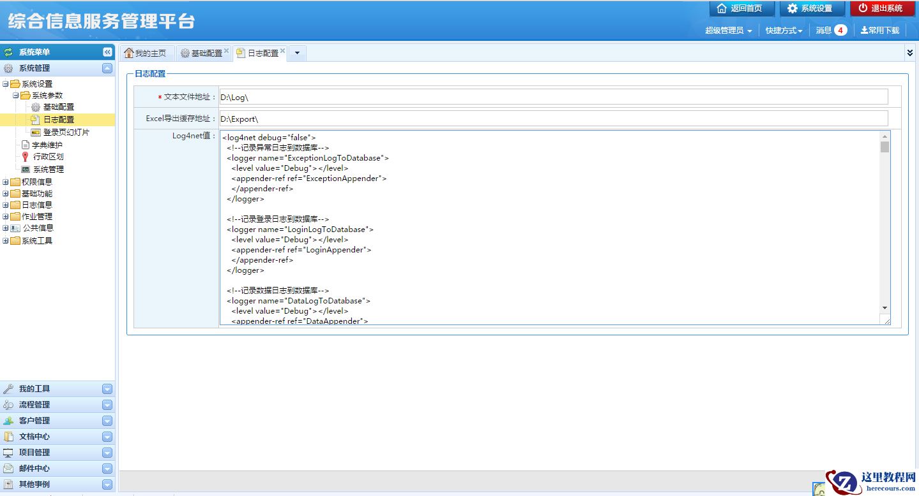Click the gear icon beside 基础配置 tree node
Viewport: 919px width, 496px height.
click(x=36, y=107)
